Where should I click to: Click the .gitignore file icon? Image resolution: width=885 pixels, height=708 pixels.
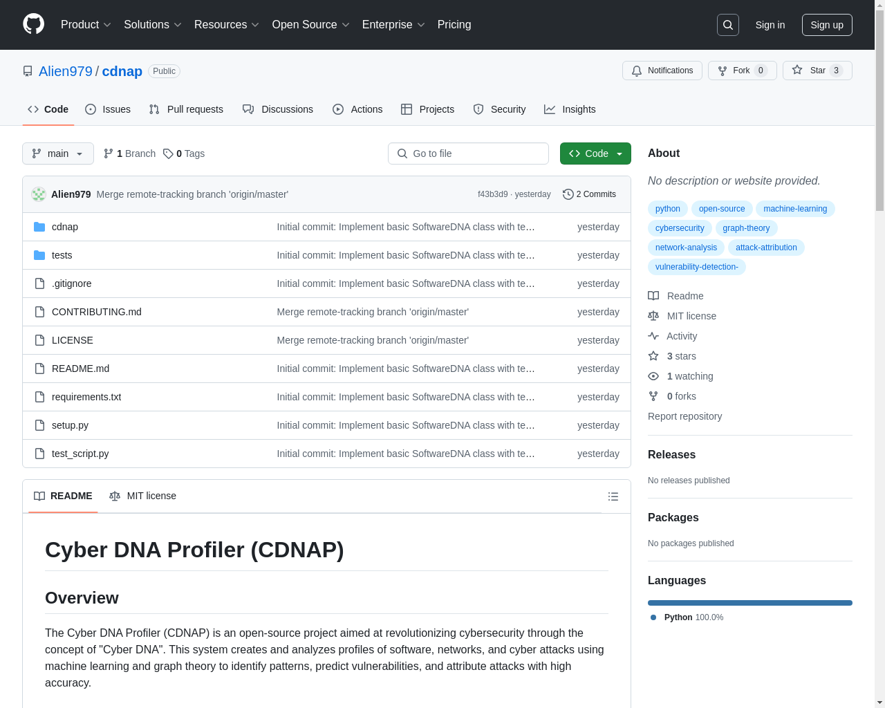[39, 283]
